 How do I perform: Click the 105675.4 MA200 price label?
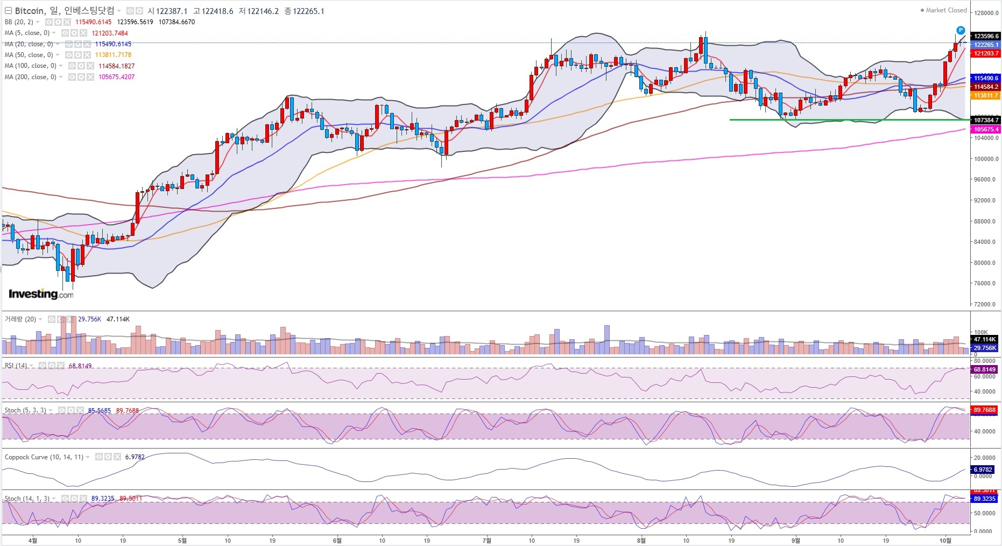tap(986, 129)
